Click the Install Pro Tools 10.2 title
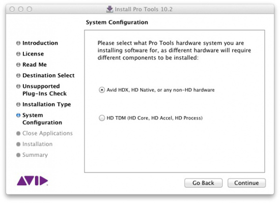Image resolution: width=280 pixels, height=203 pixels. (144, 9)
